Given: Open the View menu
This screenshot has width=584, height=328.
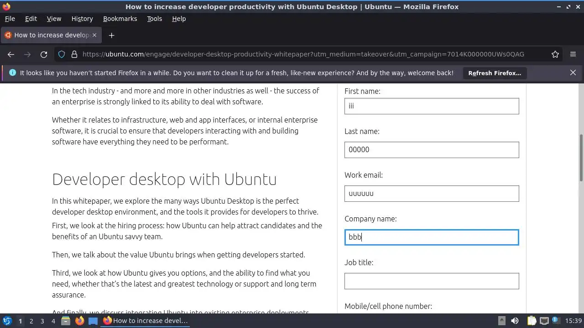Looking at the screenshot, I should coord(54,19).
